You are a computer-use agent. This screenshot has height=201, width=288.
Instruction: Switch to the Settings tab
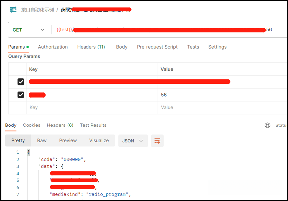pos(217,47)
